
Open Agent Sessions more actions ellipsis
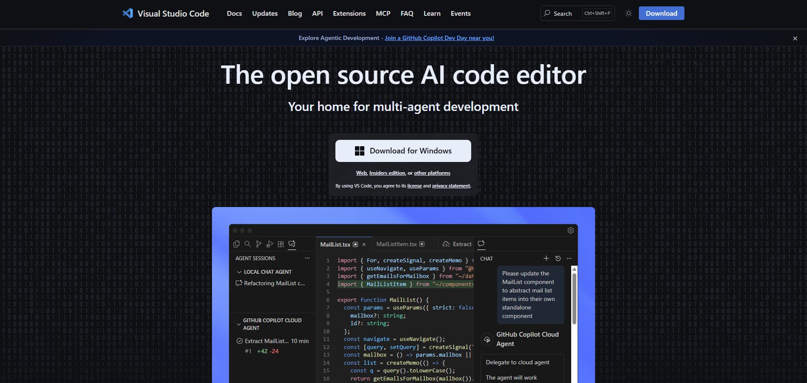point(307,258)
